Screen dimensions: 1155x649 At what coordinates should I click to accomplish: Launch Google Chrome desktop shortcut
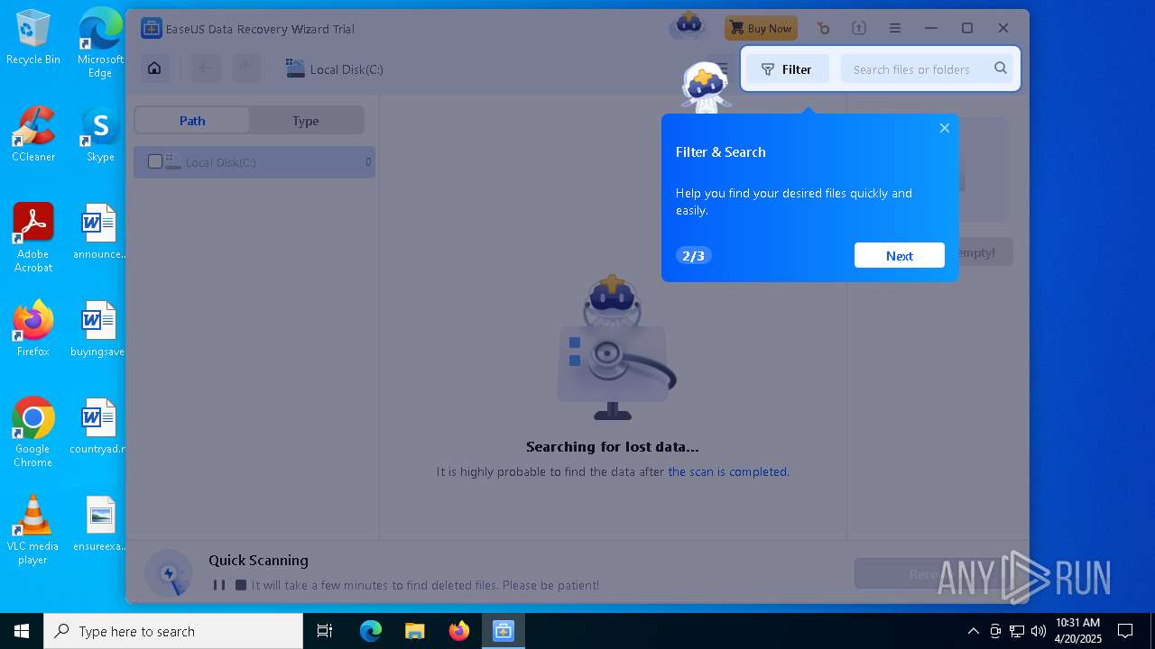coord(33,432)
